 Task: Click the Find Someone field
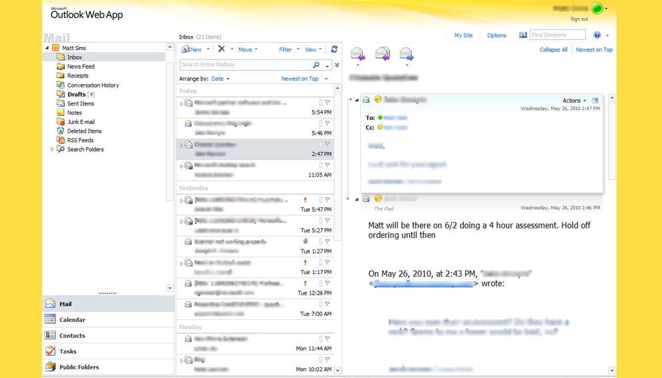click(558, 35)
